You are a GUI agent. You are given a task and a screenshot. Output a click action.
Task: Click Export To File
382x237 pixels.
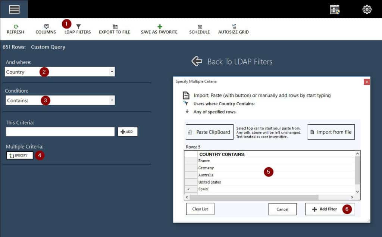115,29
